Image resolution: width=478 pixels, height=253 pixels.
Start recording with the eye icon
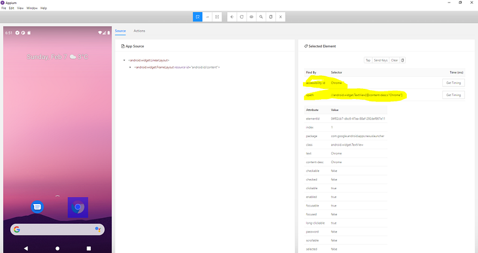252,17
